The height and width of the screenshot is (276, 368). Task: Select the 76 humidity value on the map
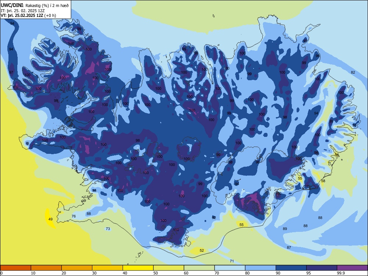[x=74, y=216]
